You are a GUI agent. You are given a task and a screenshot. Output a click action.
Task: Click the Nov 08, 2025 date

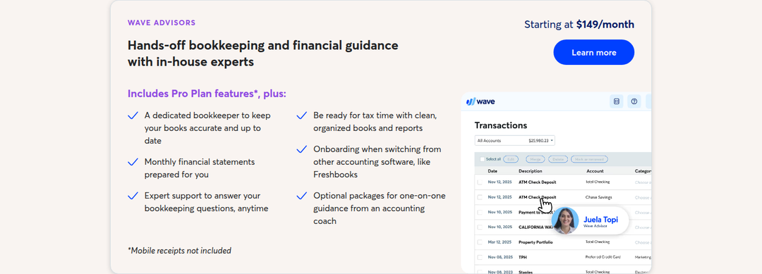click(x=500, y=257)
